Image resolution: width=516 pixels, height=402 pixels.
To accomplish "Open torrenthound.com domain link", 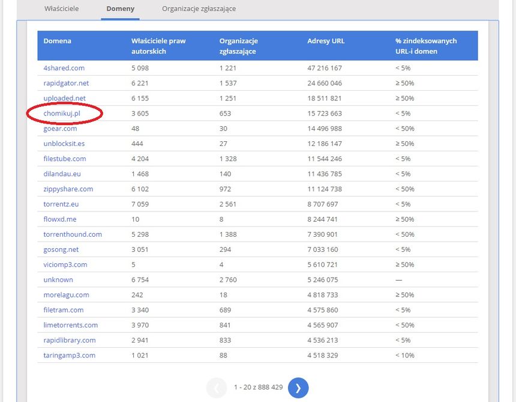I will (x=73, y=234).
